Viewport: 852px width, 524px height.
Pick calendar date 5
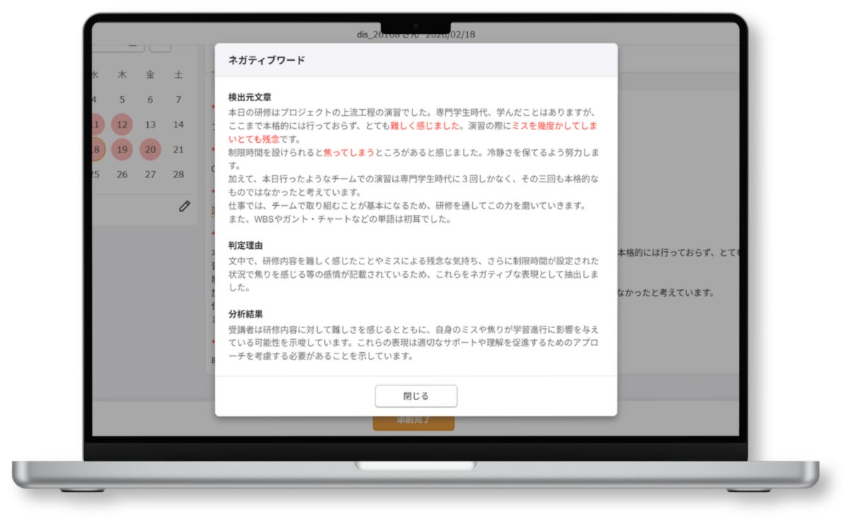pyautogui.click(x=122, y=100)
